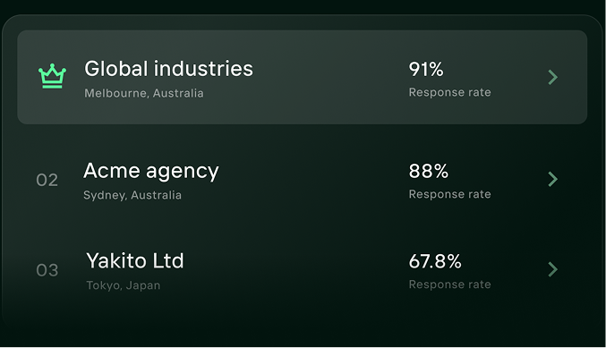Select the highlighted top-ranked card
The width and height of the screenshot is (606, 348).
coord(303,77)
